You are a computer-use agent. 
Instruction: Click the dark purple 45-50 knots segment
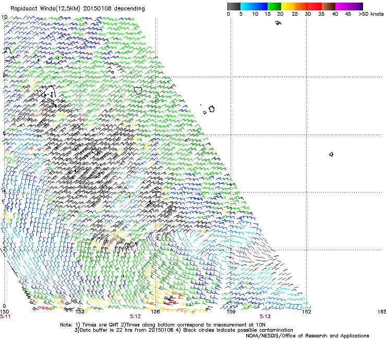coord(356,6)
